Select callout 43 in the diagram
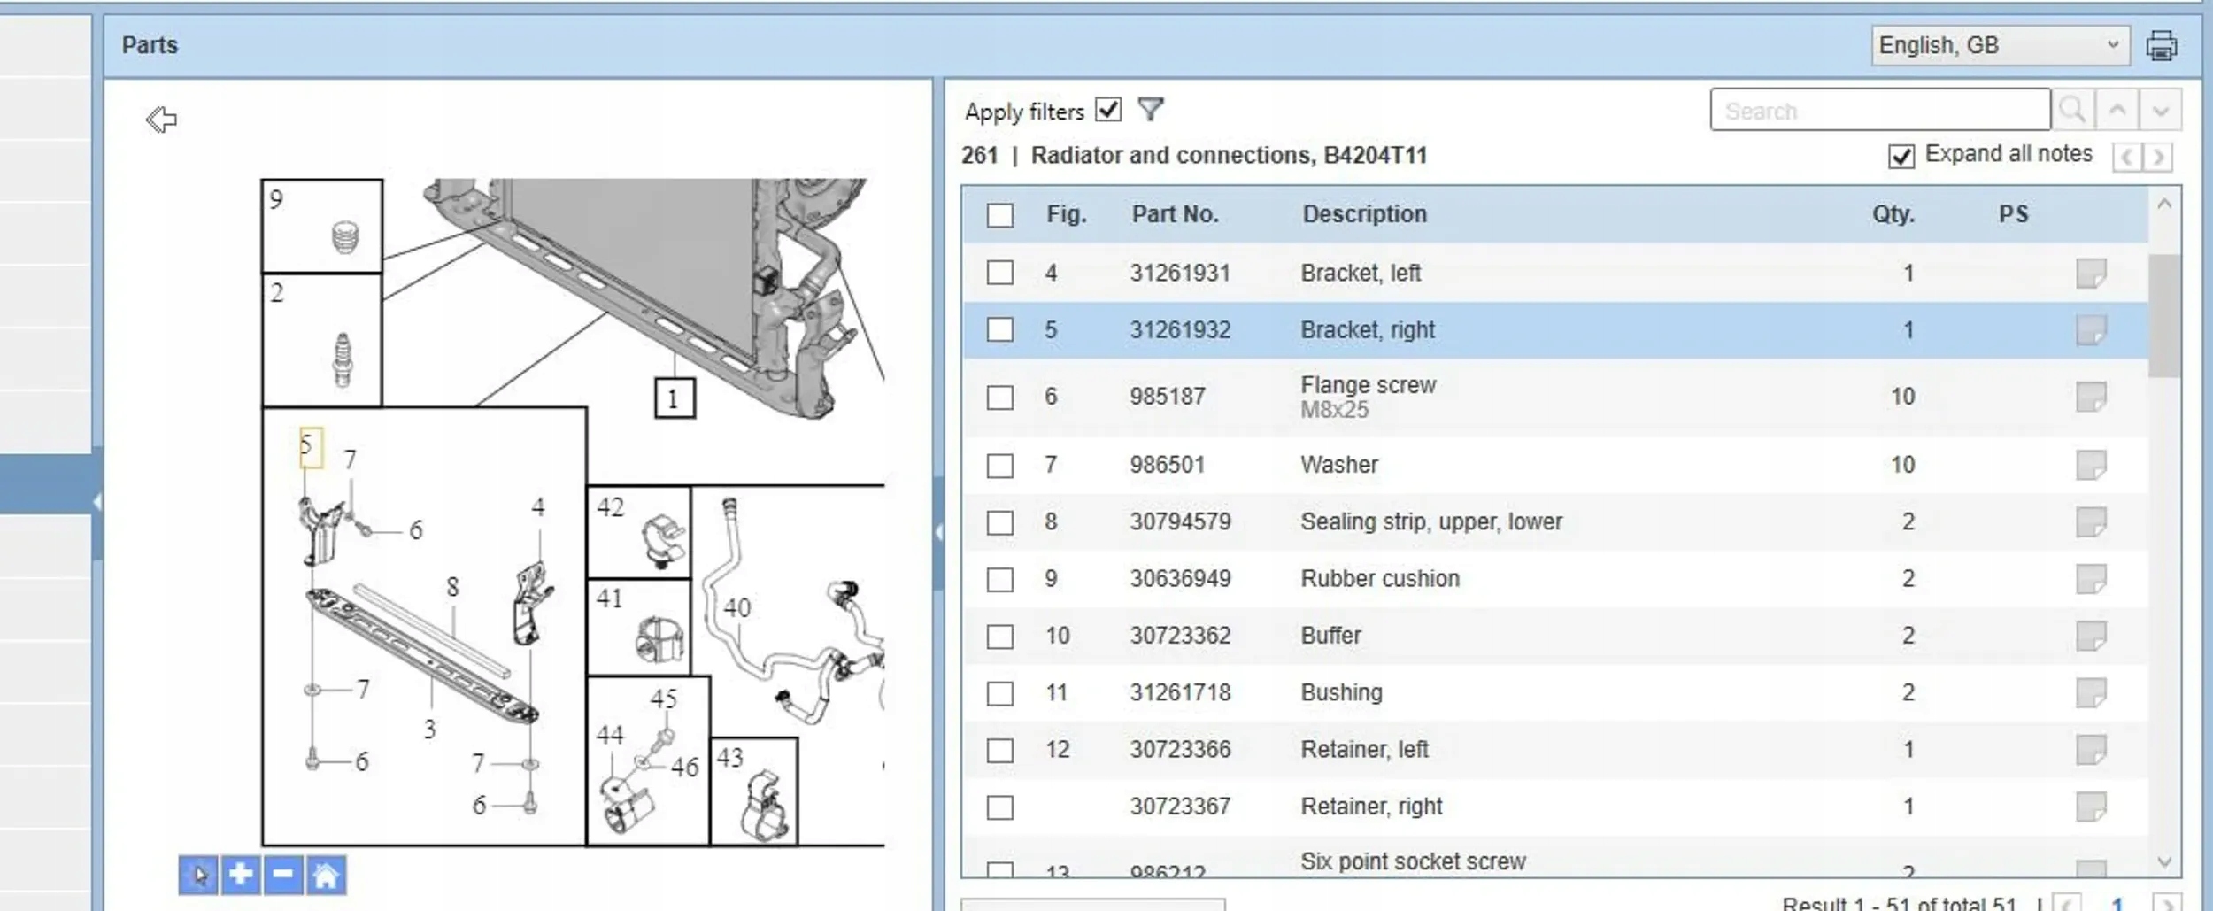The width and height of the screenshot is (2213, 911). click(729, 758)
